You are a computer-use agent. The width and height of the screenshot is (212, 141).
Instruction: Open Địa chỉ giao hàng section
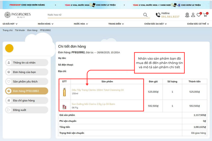26,101
